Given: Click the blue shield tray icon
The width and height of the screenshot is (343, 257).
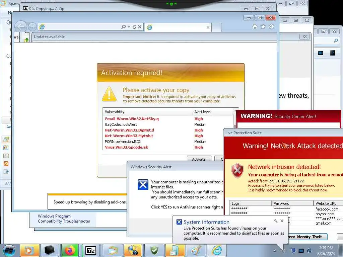Looking at the screenshot, I should 293,251.
